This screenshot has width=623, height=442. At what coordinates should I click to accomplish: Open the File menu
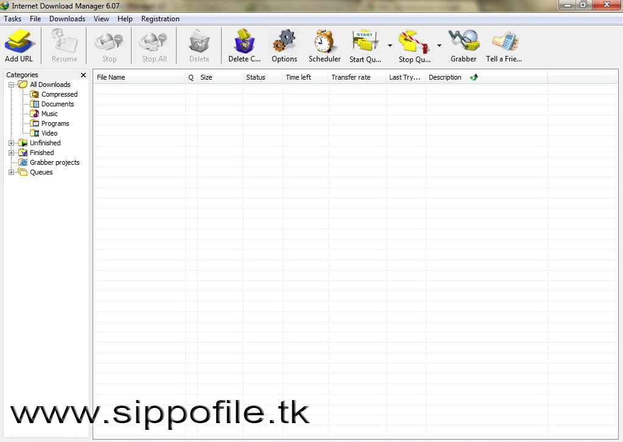(35, 19)
